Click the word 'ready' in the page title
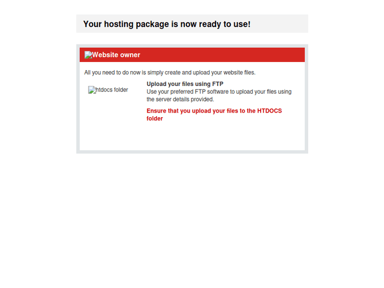 (x=210, y=24)
